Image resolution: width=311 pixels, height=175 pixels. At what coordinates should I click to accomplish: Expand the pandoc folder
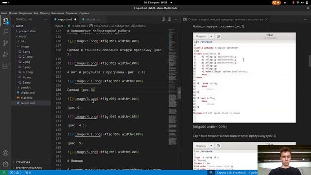[x=26, y=87]
